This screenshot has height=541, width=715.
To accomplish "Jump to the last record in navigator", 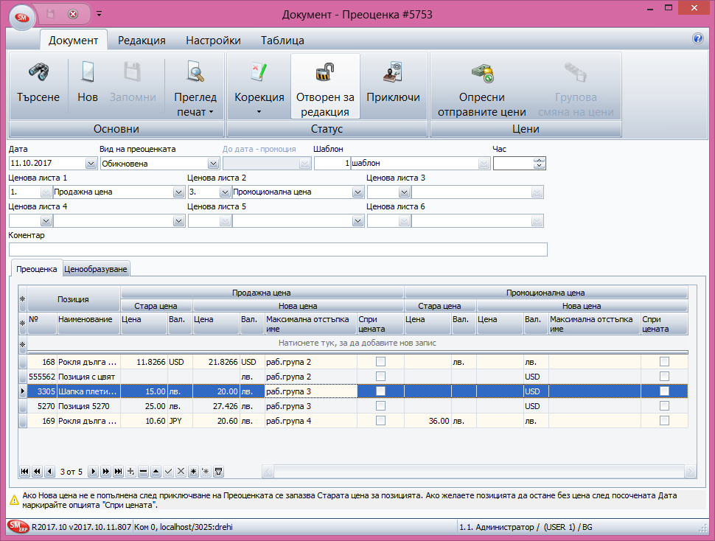I will 118,471.
